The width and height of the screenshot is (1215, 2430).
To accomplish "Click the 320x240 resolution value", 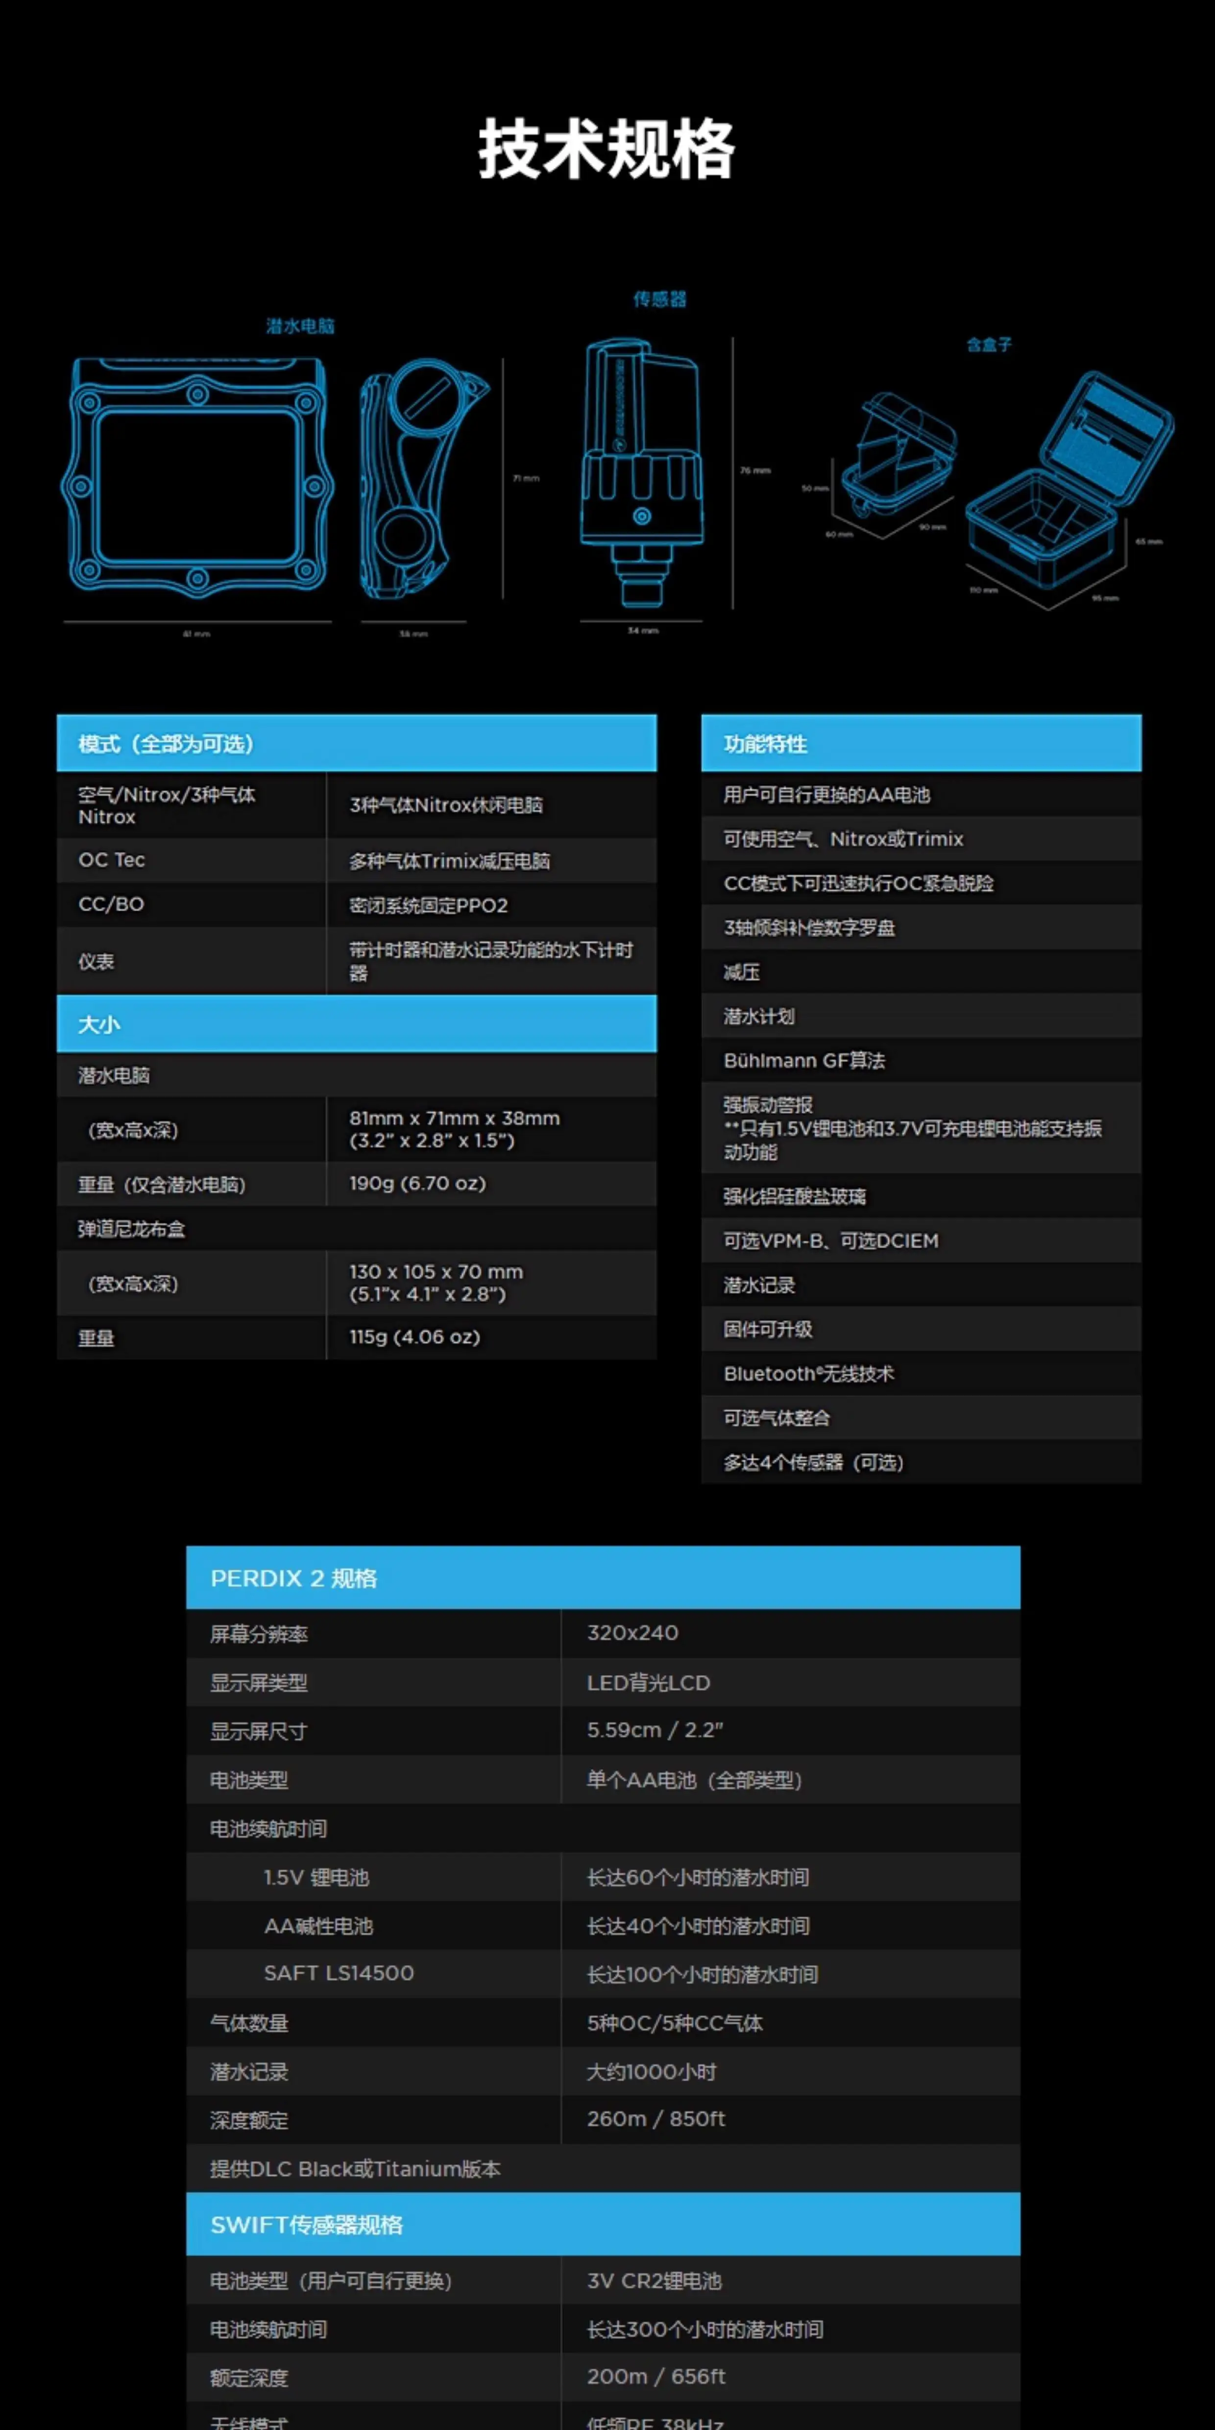I will pos(632,1633).
